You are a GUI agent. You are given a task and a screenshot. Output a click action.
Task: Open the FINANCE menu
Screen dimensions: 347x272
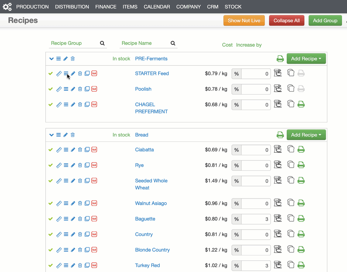pyautogui.click(x=106, y=7)
